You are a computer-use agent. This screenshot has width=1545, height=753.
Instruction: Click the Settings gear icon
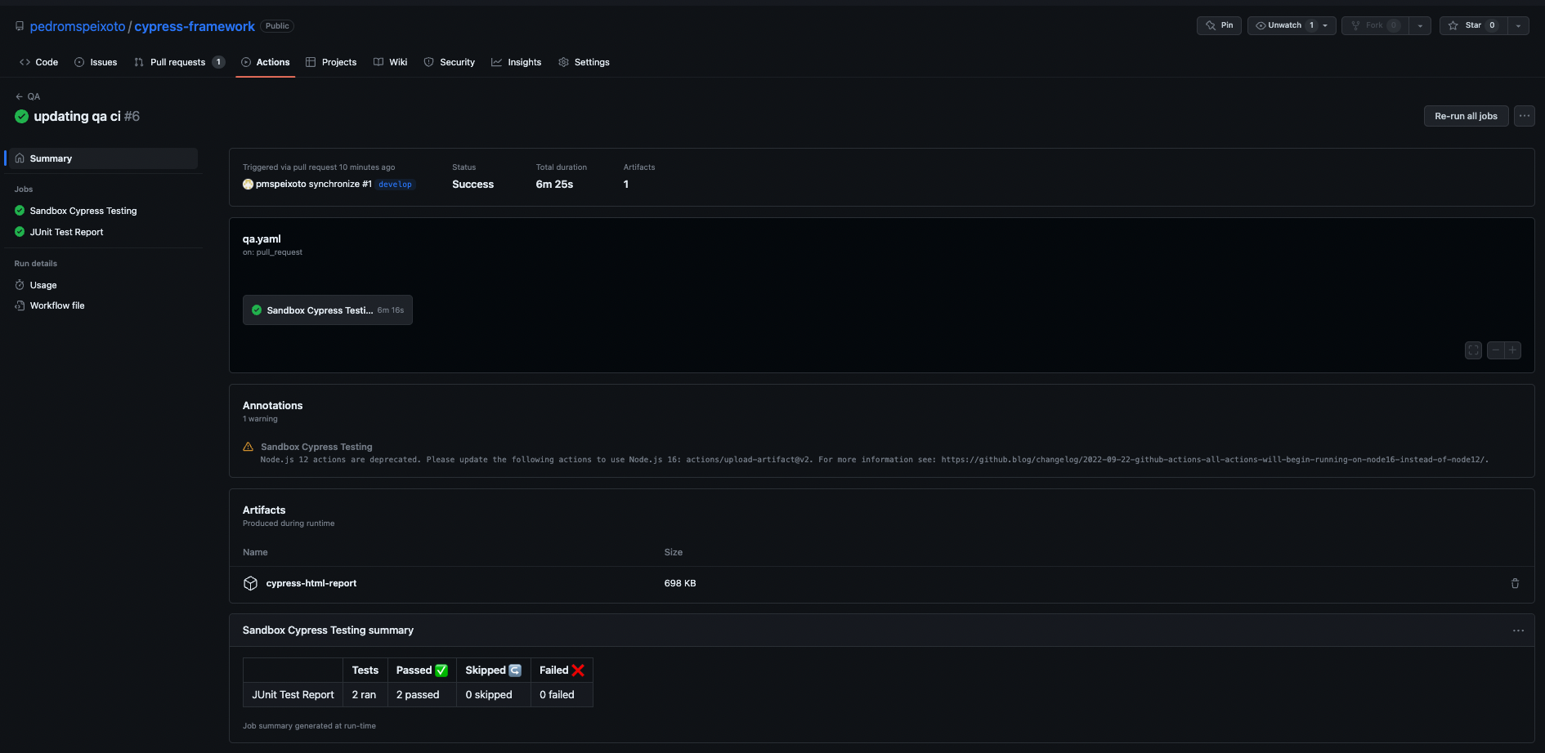tap(563, 62)
